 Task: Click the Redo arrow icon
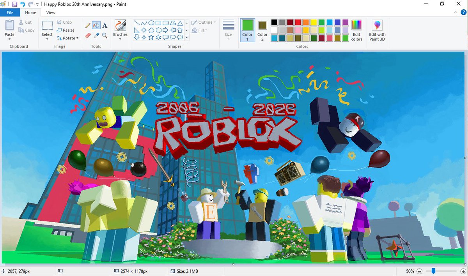(30, 4)
